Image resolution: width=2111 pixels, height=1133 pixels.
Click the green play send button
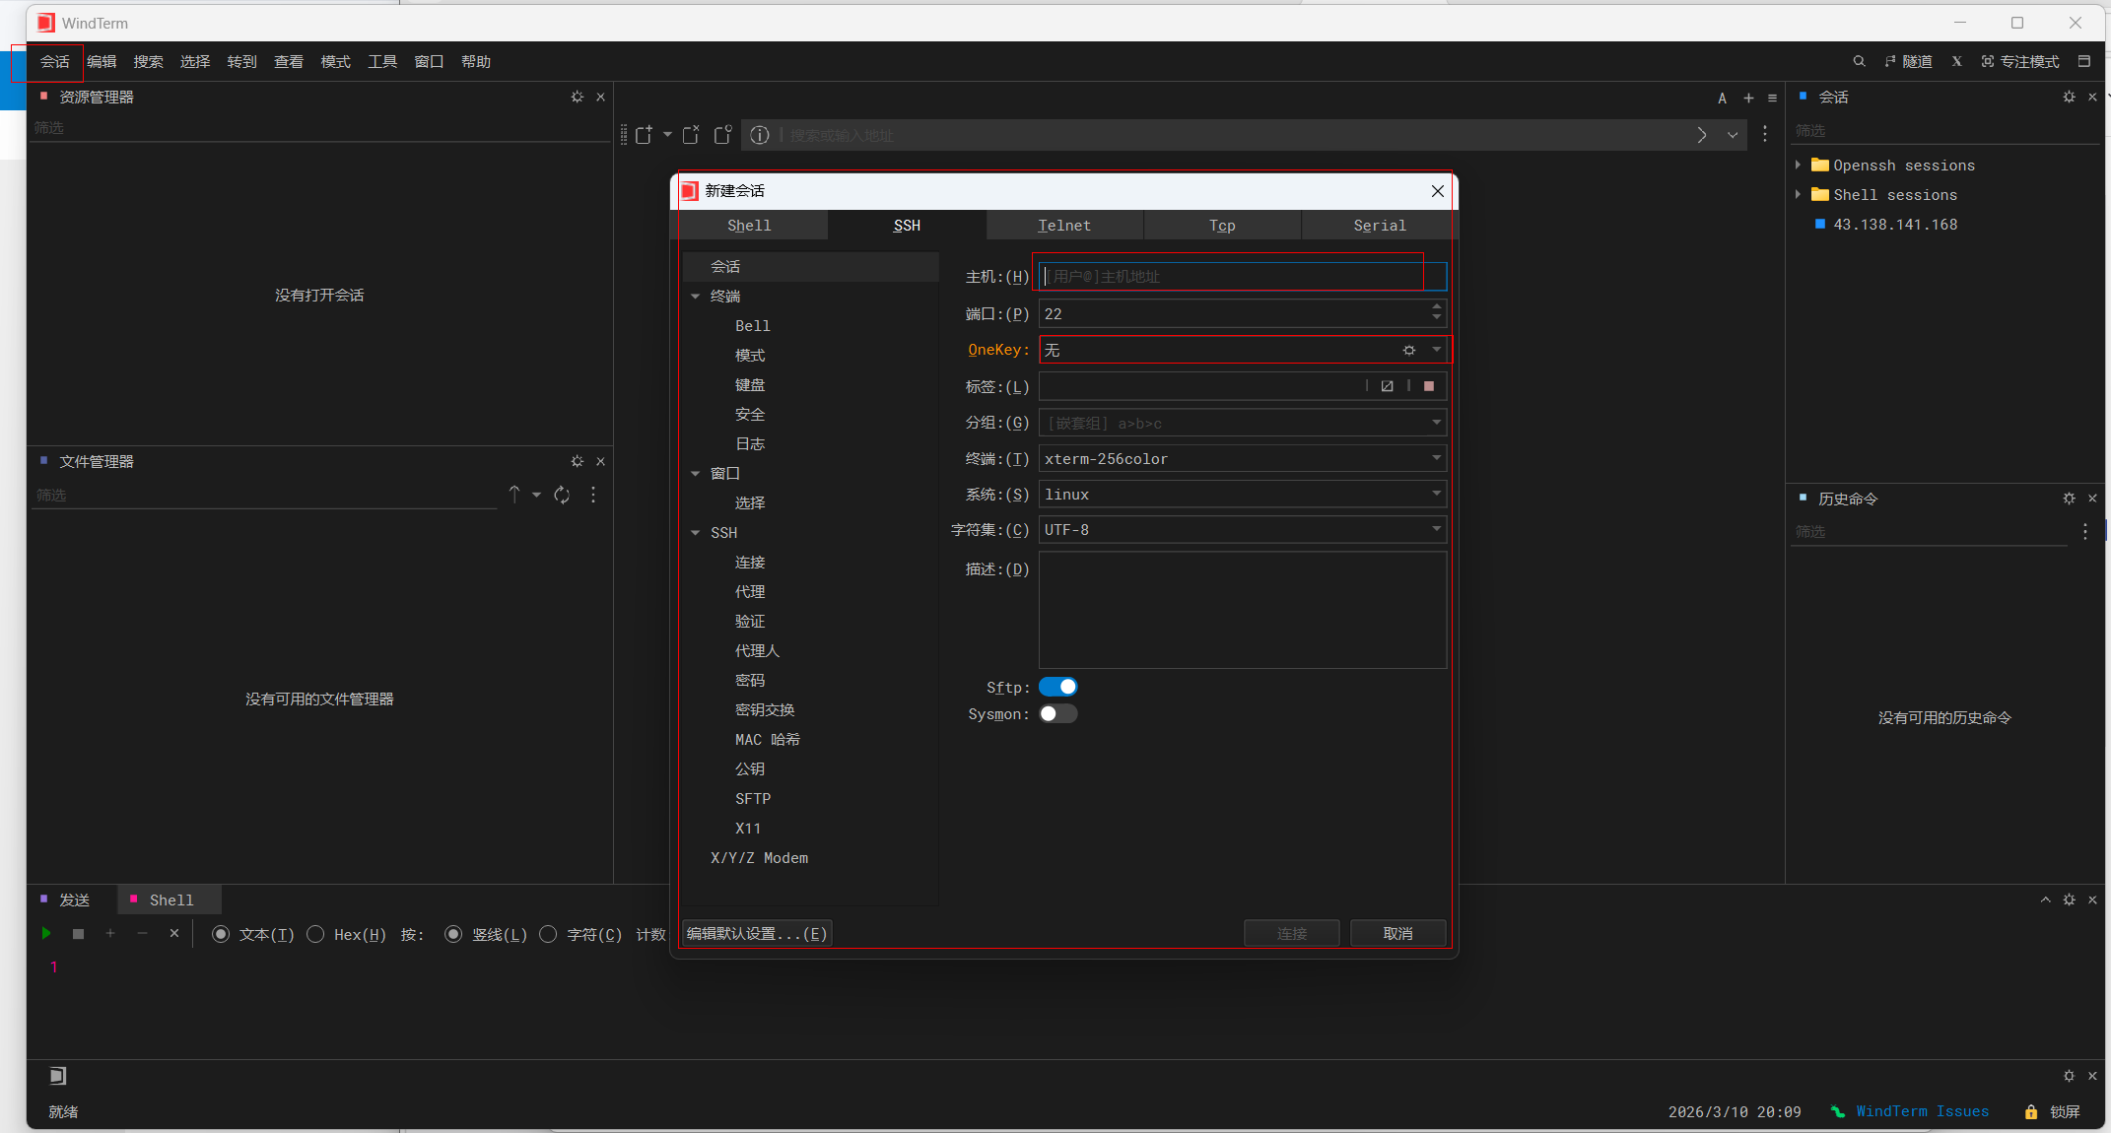click(46, 933)
